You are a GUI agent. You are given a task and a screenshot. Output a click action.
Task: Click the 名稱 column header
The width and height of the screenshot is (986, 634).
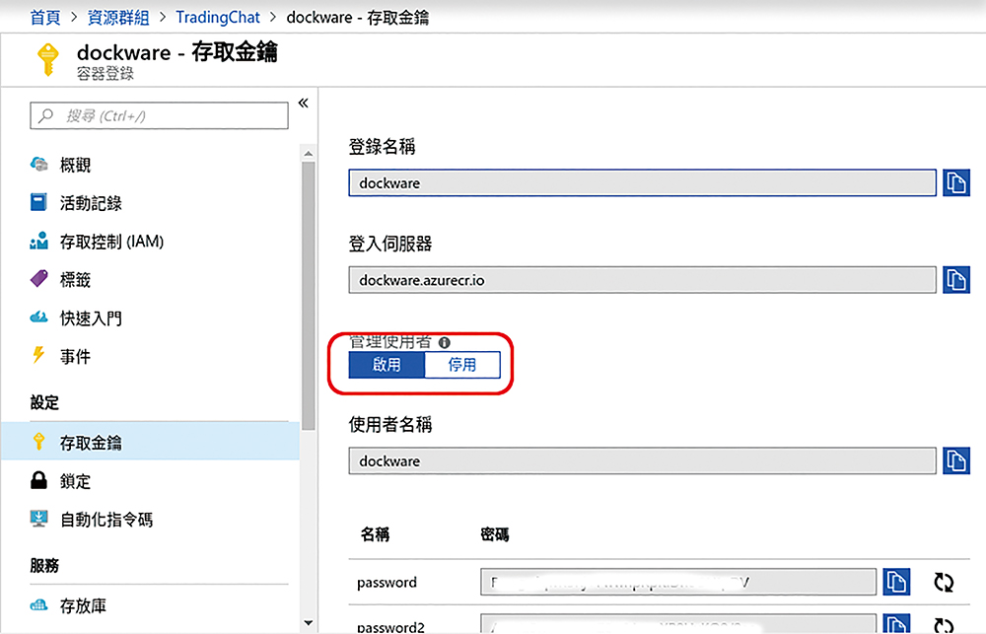(375, 534)
